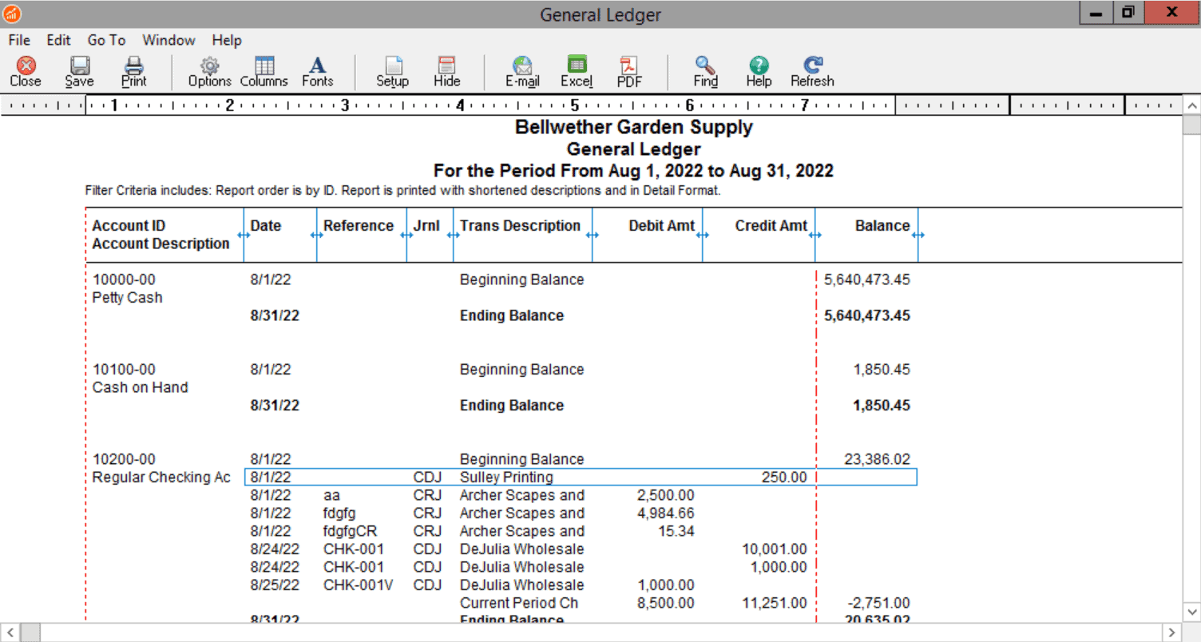This screenshot has height=642, width=1201.
Task: Click the report period header line
Action: click(x=634, y=170)
